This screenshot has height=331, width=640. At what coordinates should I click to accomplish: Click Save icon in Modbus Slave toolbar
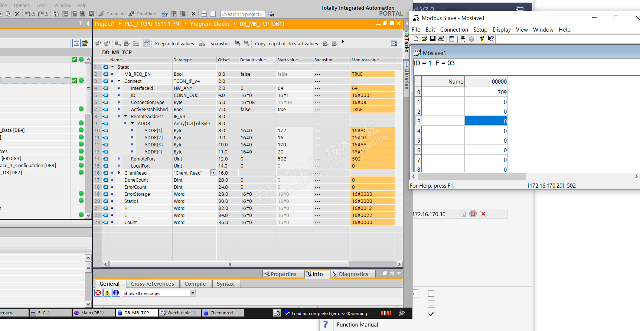(433, 39)
